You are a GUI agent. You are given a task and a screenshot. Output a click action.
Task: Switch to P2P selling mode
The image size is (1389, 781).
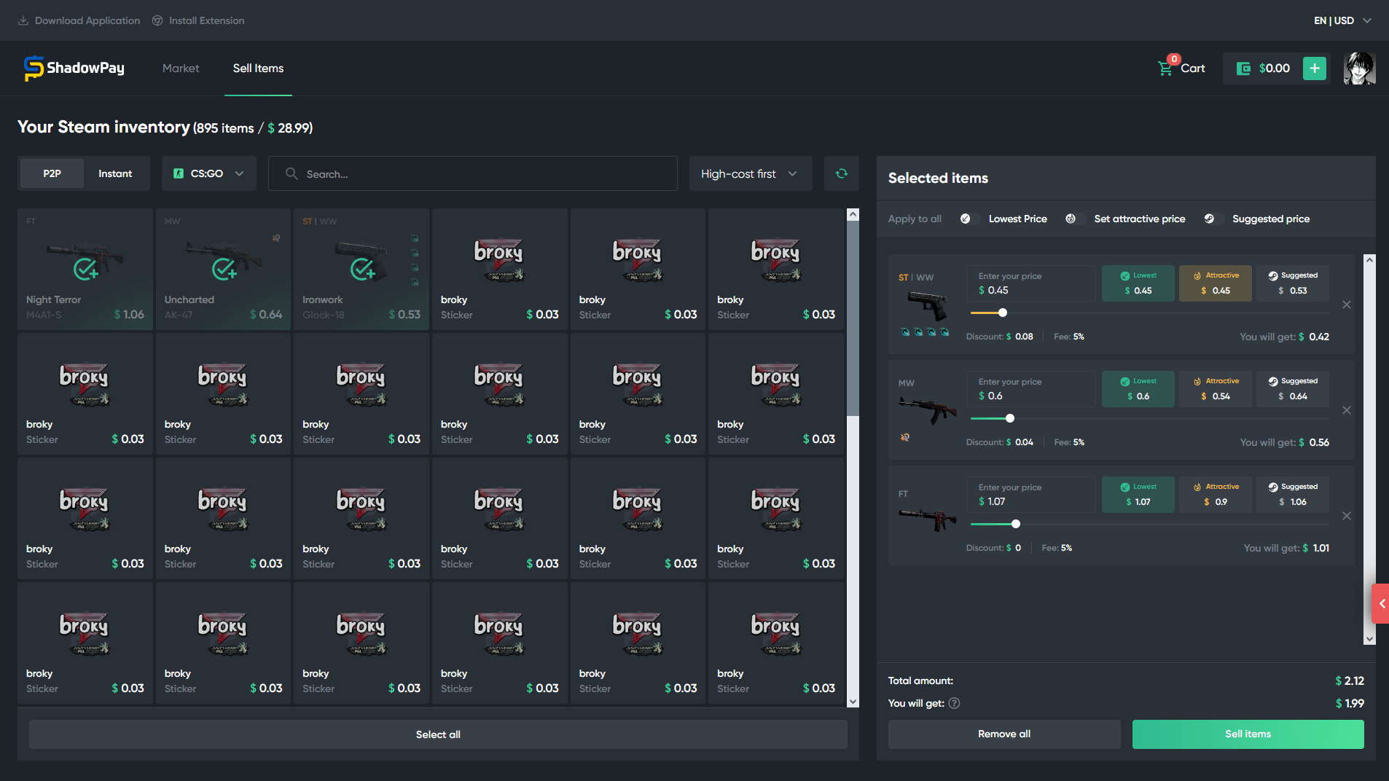pos(51,173)
